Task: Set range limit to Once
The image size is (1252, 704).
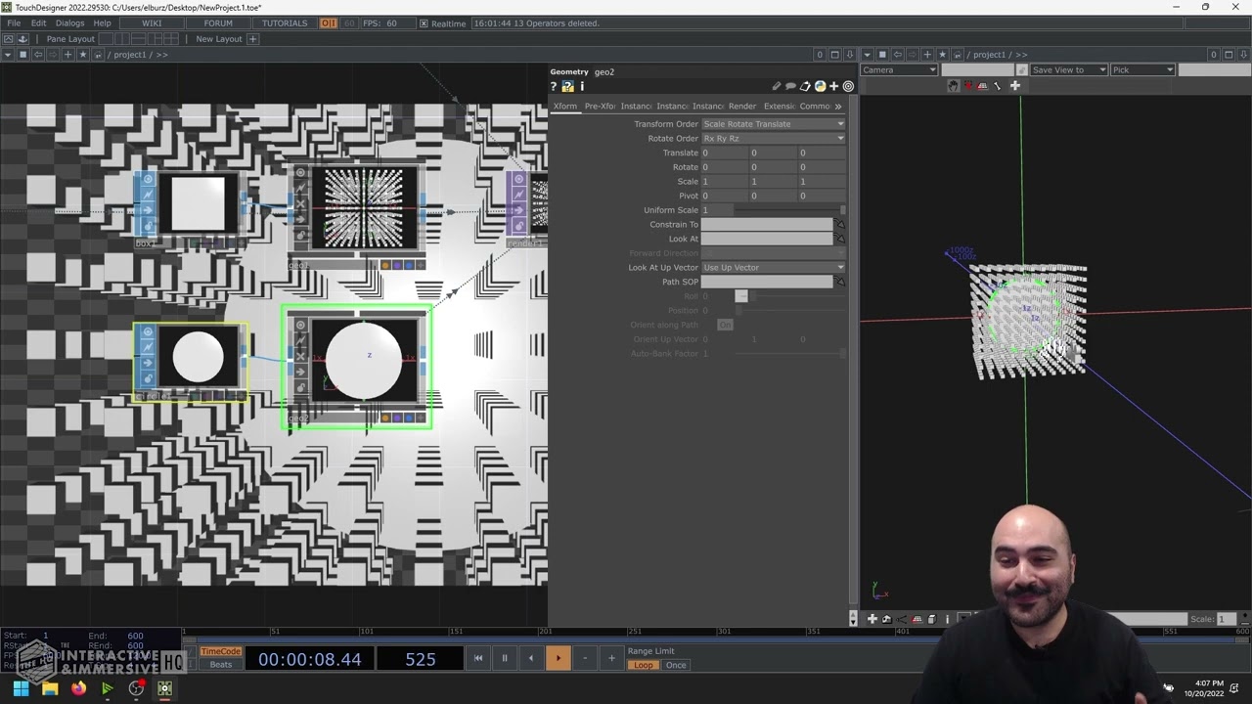Action: (x=676, y=665)
